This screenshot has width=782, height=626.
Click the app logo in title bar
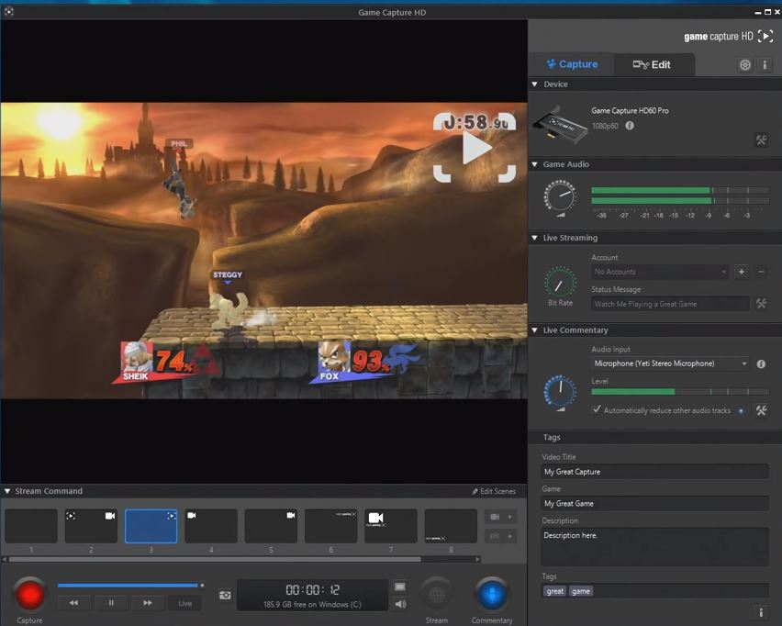tap(9, 11)
